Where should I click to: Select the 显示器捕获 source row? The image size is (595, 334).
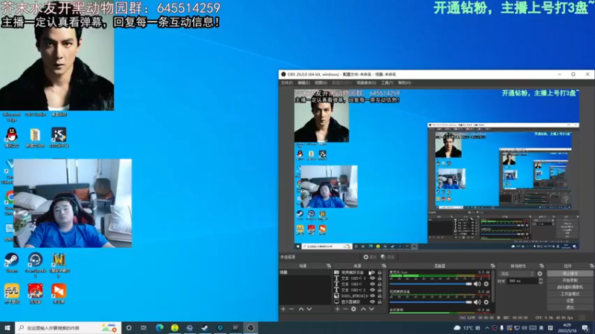click(358, 302)
